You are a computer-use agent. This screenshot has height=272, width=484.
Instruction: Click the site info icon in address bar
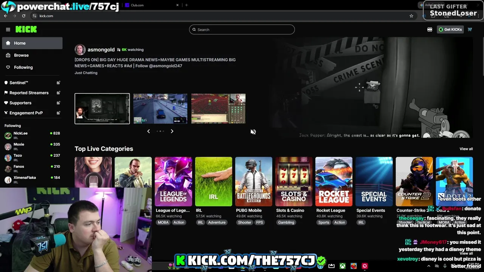tap(34, 16)
